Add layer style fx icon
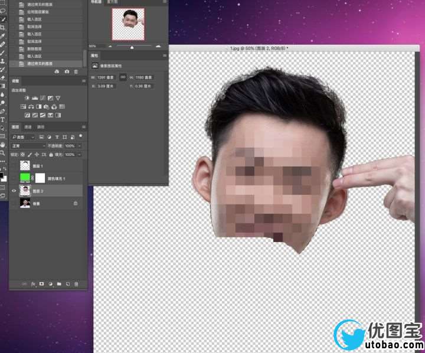Viewport: 425px width, 353px height. (x=33, y=284)
